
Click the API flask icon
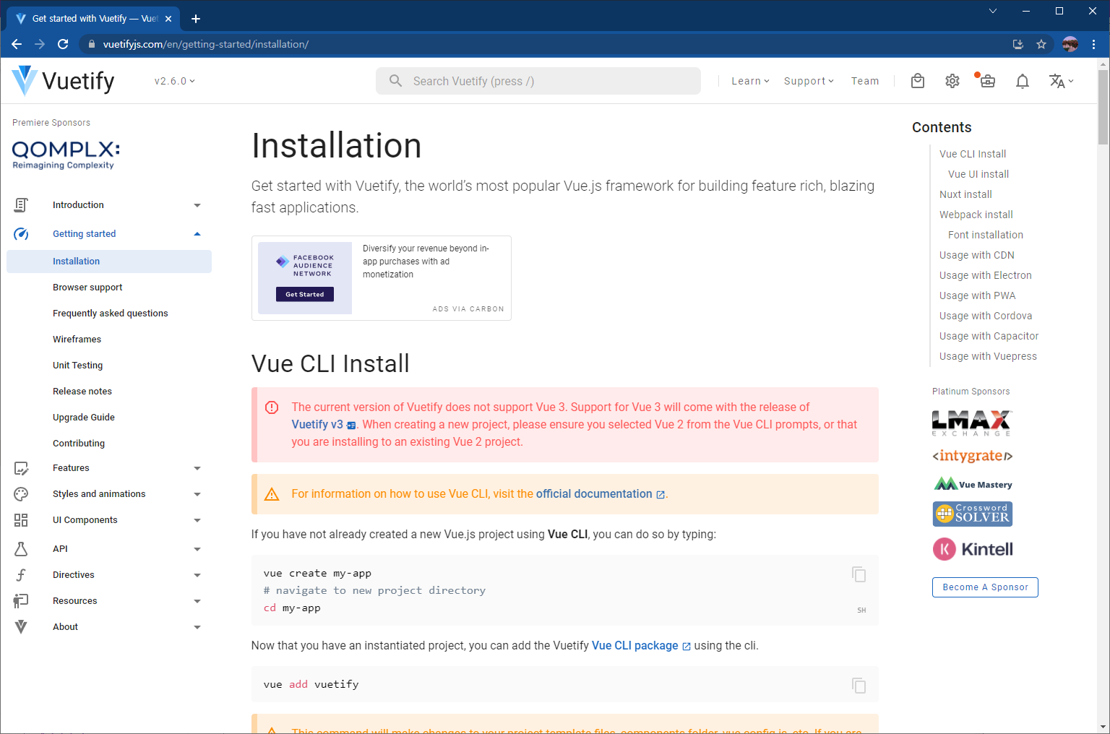[x=21, y=549]
